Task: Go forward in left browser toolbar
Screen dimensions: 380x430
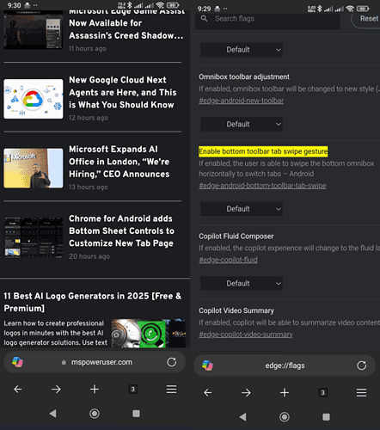Action: pos(56,390)
